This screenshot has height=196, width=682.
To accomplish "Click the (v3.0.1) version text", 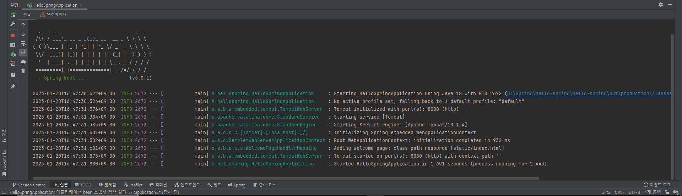I will point(141,78).
